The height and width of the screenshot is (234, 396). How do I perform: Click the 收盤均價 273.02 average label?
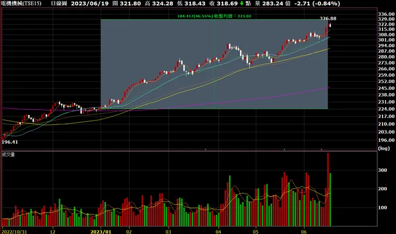pos(233,16)
